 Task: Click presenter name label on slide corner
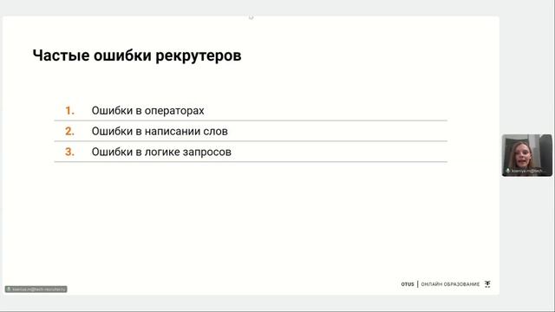click(36, 289)
